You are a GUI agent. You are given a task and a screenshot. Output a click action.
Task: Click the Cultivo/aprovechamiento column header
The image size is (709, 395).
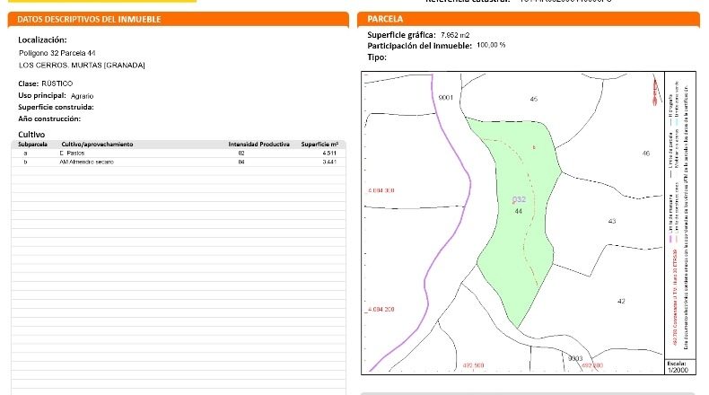click(x=97, y=145)
